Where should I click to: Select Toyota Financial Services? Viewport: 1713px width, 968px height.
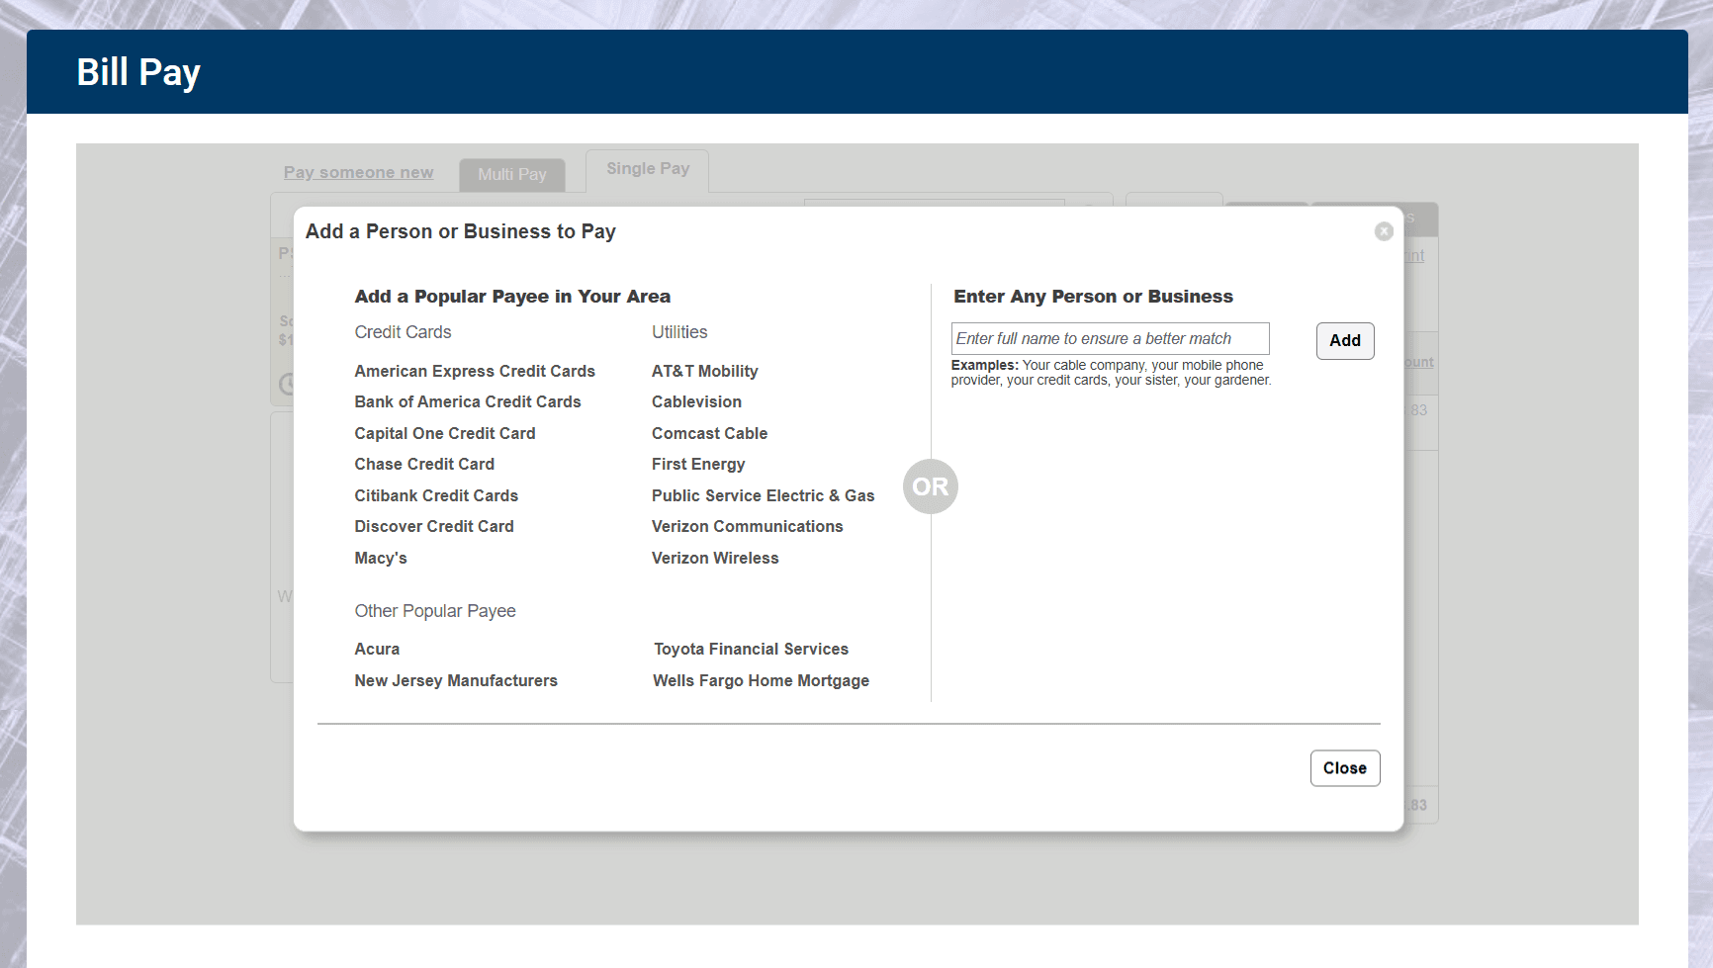pyautogui.click(x=751, y=650)
